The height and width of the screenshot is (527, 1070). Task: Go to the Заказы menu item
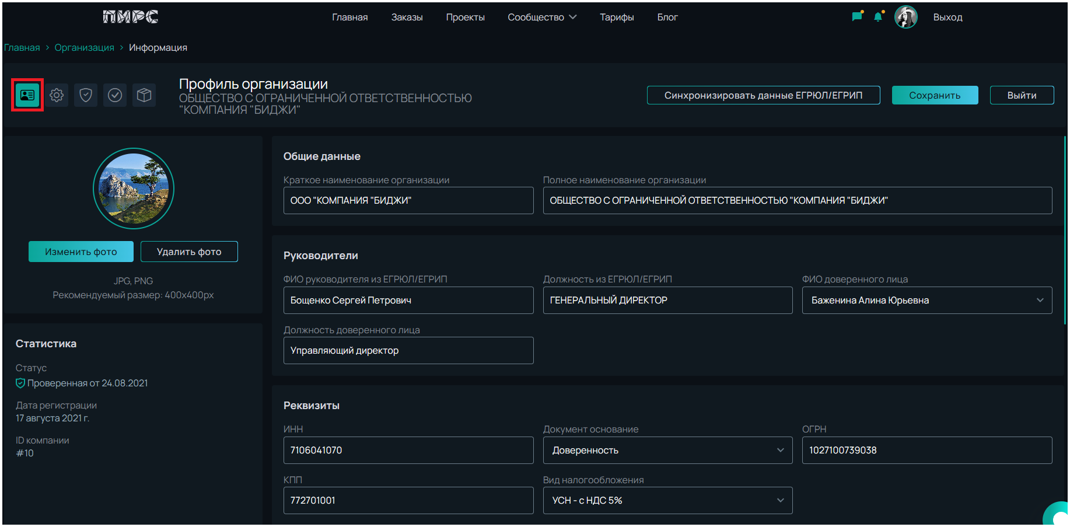[407, 18]
